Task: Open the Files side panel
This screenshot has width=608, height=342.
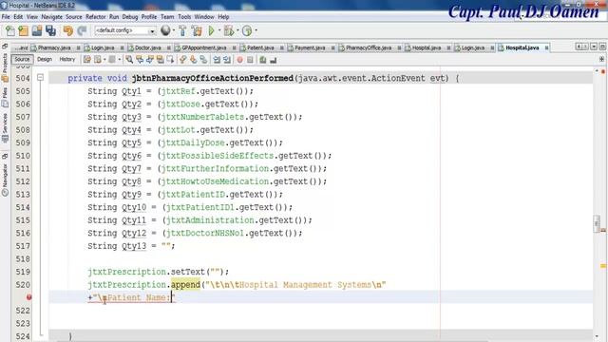Action: 5,97
